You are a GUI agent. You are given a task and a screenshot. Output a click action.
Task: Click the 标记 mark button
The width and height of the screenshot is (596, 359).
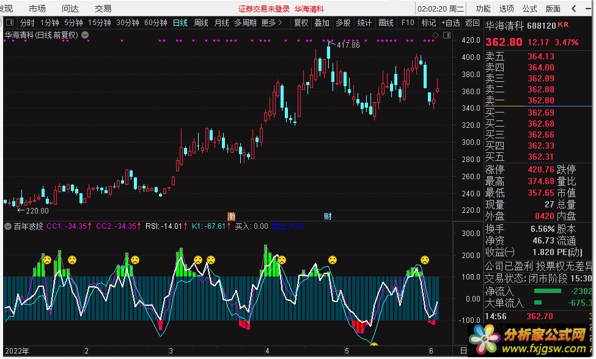click(x=429, y=23)
